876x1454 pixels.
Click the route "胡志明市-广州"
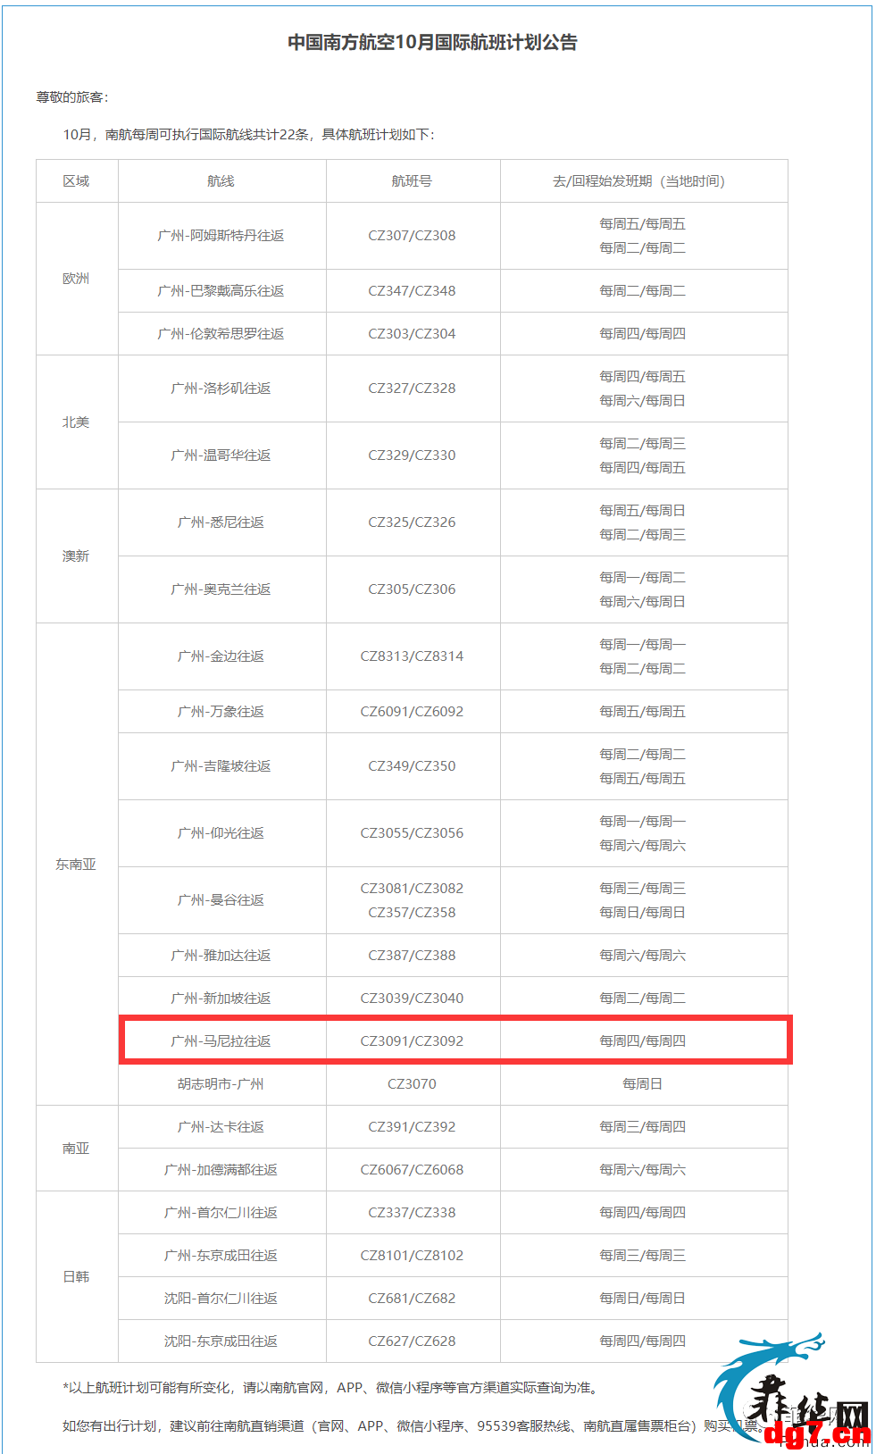(x=221, y=1084)
